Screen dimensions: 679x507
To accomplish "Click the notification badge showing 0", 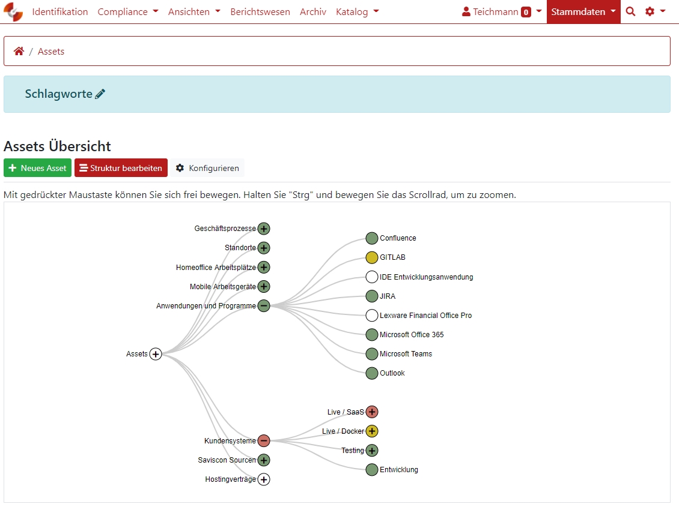I will click(x=526, y=12).
